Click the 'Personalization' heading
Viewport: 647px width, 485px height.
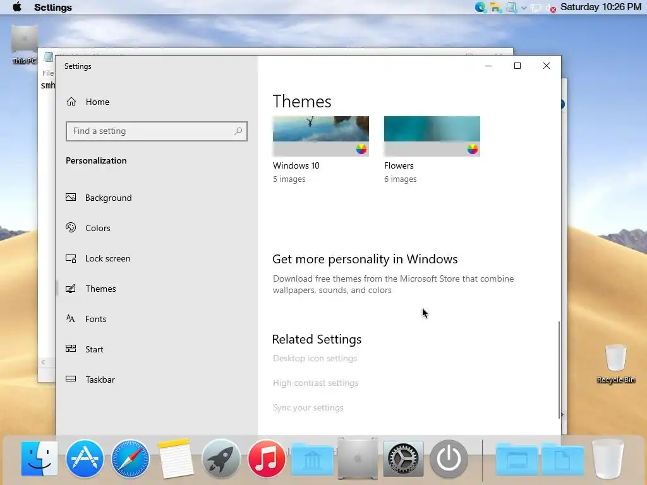coord(96,160)
